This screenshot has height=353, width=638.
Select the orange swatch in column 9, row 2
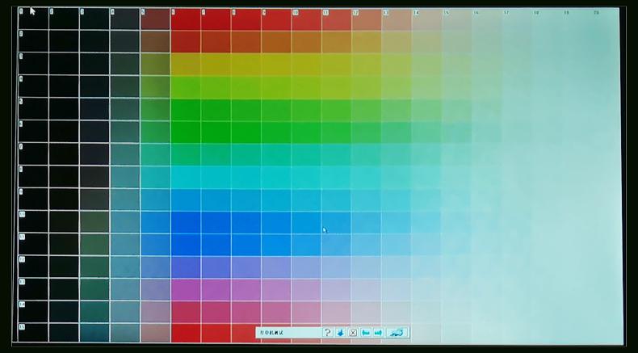(276, 42)
